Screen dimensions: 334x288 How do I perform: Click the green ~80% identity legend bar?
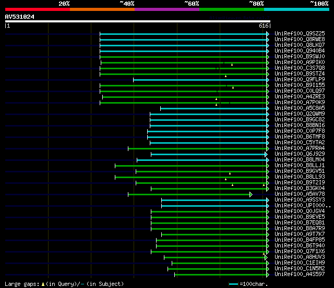232,9
